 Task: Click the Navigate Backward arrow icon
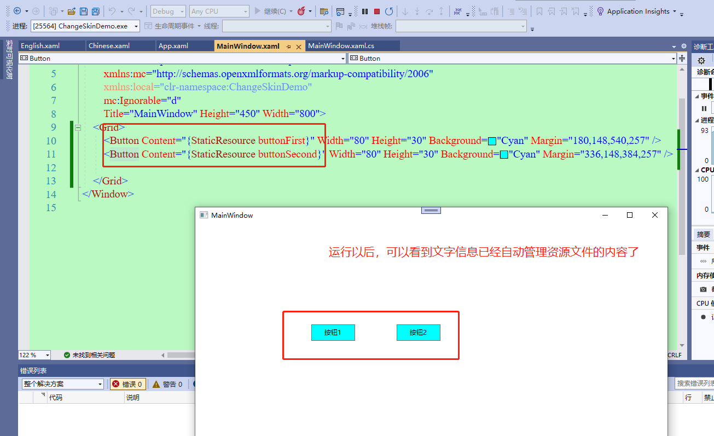(17, 11)
